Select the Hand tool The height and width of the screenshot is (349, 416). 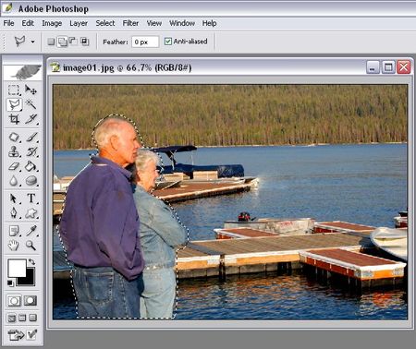tap(14, 246)
